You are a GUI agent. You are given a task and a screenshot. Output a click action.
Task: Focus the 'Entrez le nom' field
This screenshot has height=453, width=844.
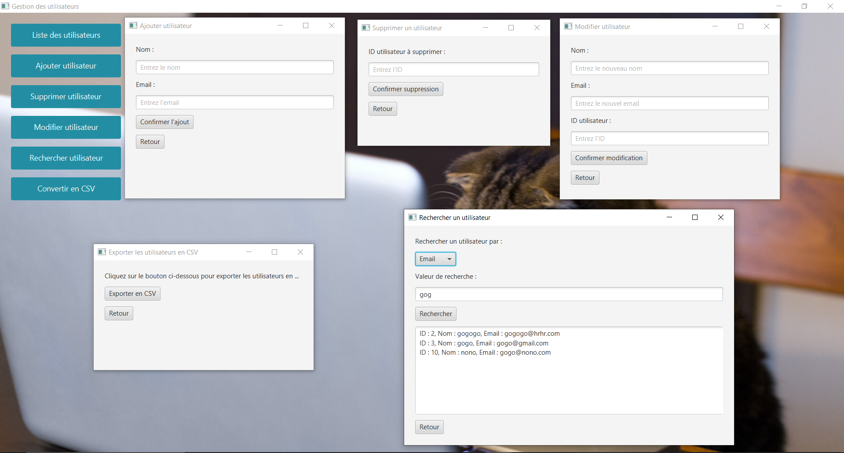coord(235,67)
